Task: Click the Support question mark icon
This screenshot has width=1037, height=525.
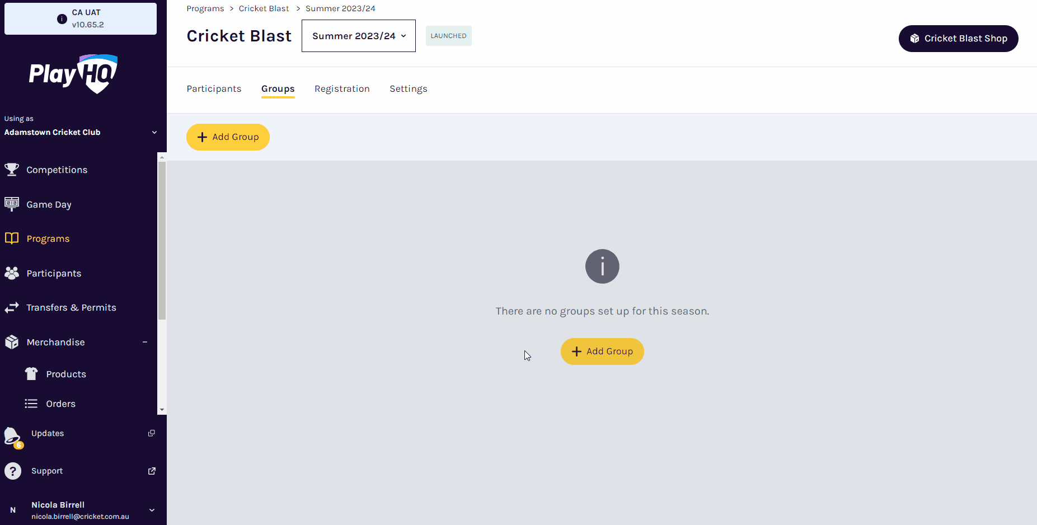Action: [13, 471]
